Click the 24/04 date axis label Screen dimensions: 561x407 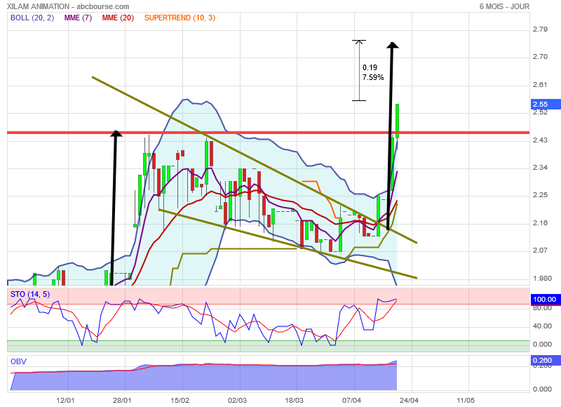409,400
